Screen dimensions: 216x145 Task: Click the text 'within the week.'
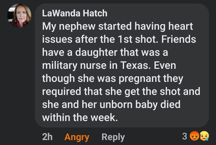(x=80, y=118)
